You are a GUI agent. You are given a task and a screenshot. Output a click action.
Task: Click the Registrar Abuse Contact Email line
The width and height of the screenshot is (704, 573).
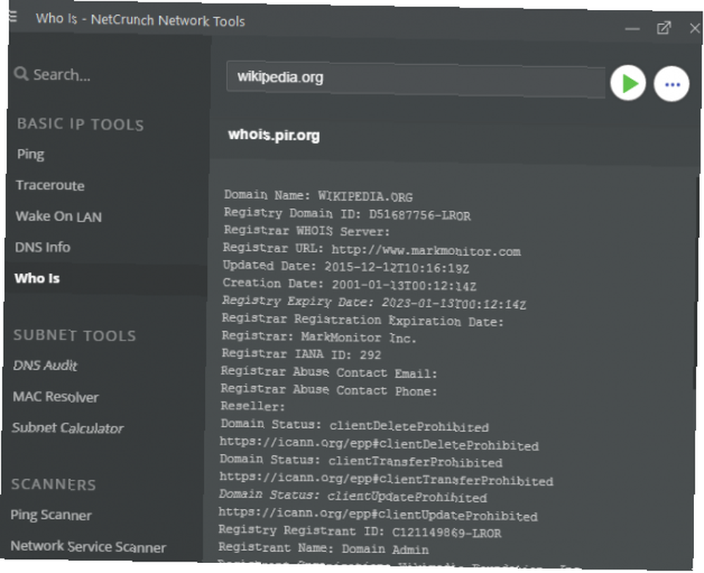(x=329, y=372)
